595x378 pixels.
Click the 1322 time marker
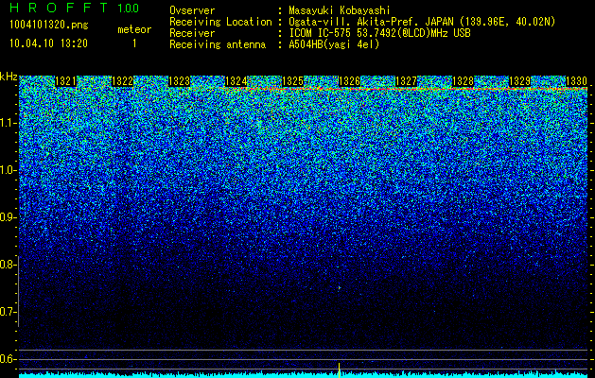123,81
